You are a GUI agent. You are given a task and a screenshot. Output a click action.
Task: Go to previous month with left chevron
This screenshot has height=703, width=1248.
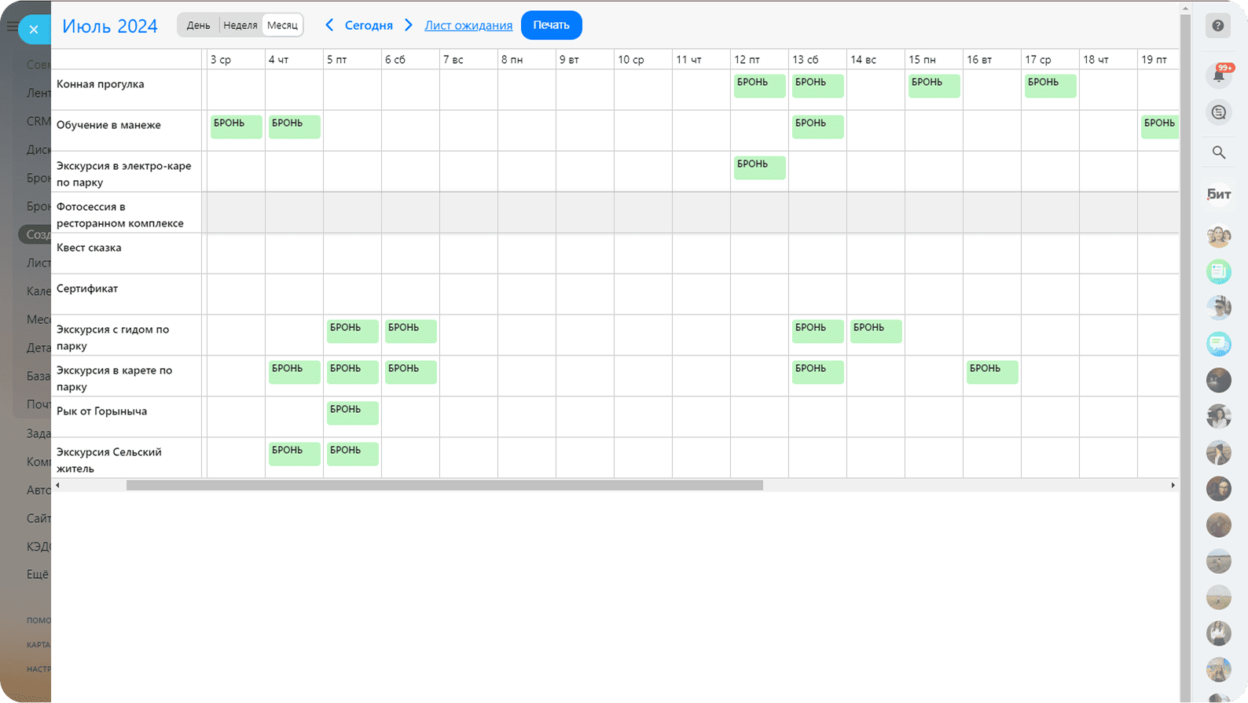tap(329, 25)
